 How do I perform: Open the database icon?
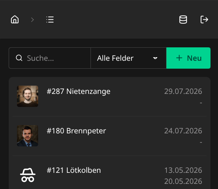coord(183,19)
